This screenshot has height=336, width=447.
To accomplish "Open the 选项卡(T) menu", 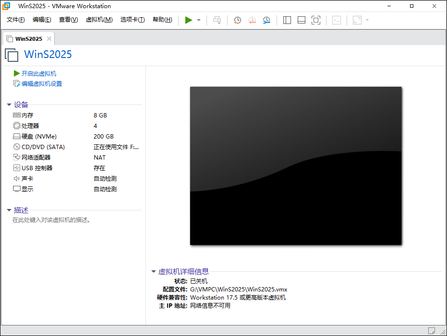I will [x=132, y=20].
